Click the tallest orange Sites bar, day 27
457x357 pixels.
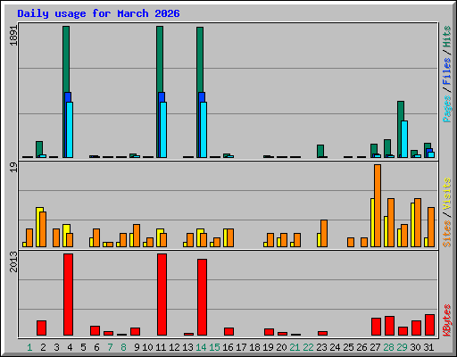coord(378,205)
